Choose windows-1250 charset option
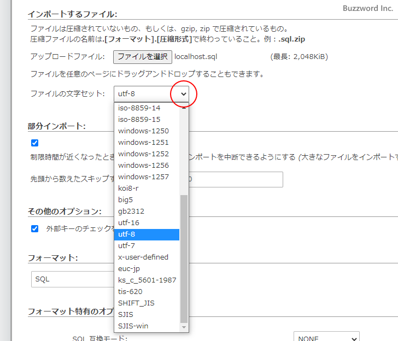Screen dimensions: 398x341 point(147,131)
